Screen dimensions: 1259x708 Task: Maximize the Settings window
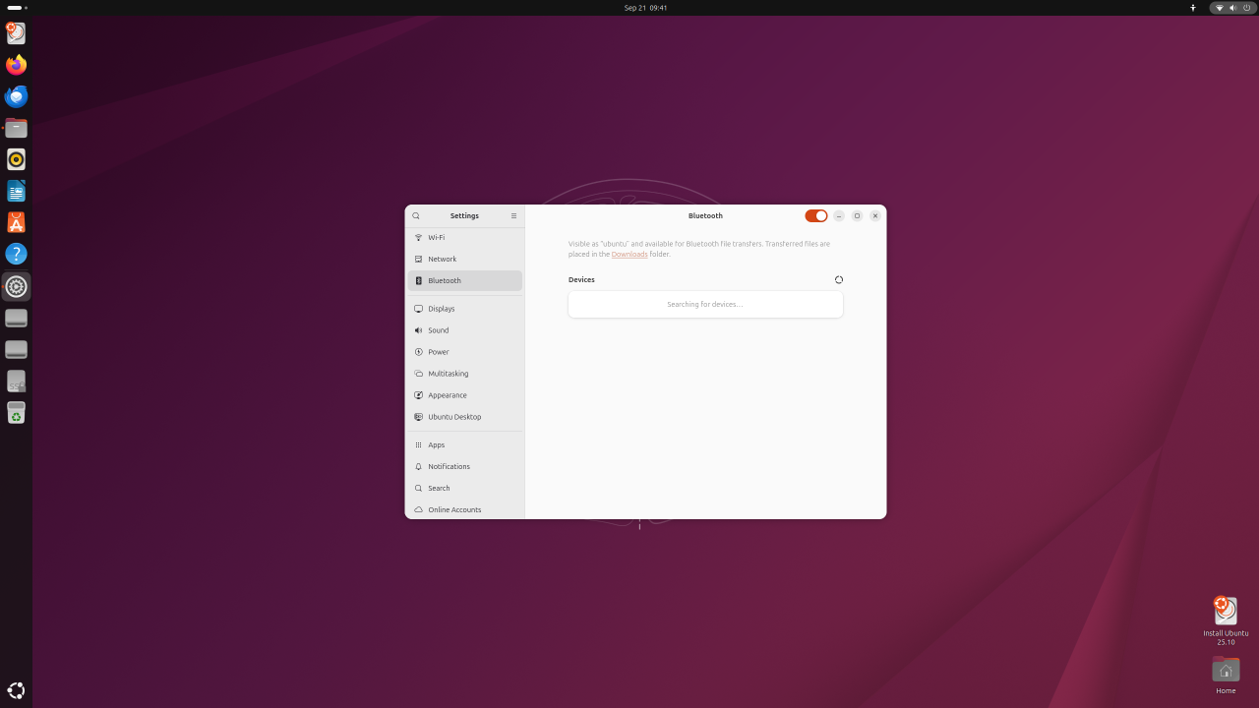click(857, 215)
